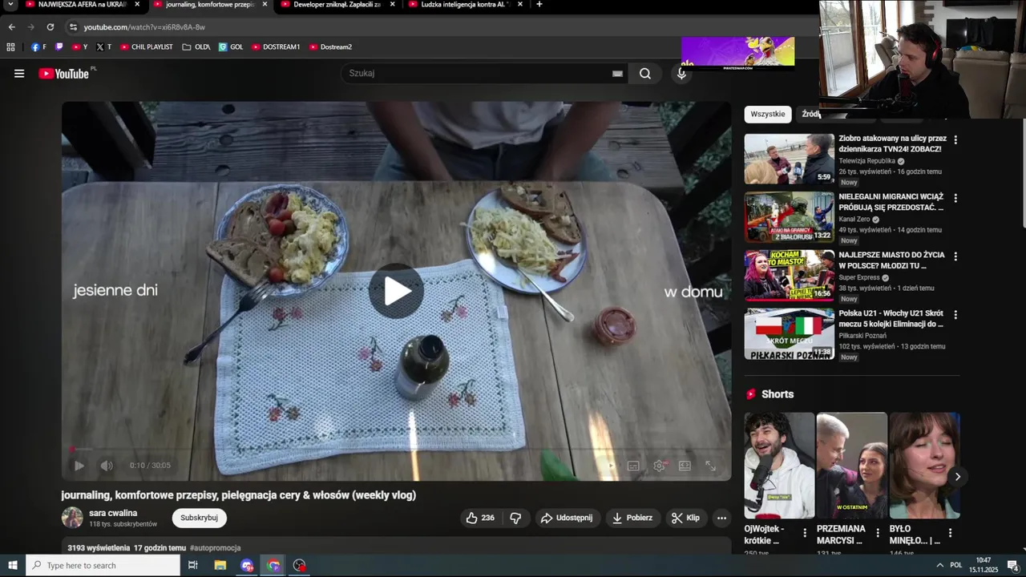Screen dimensions: 1026x577
Task: Open the Twitch bookmark icon
Action: pos(59,47)
